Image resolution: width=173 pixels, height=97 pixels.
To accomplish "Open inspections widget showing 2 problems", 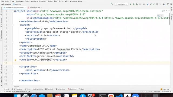I will tap(163, 11).
